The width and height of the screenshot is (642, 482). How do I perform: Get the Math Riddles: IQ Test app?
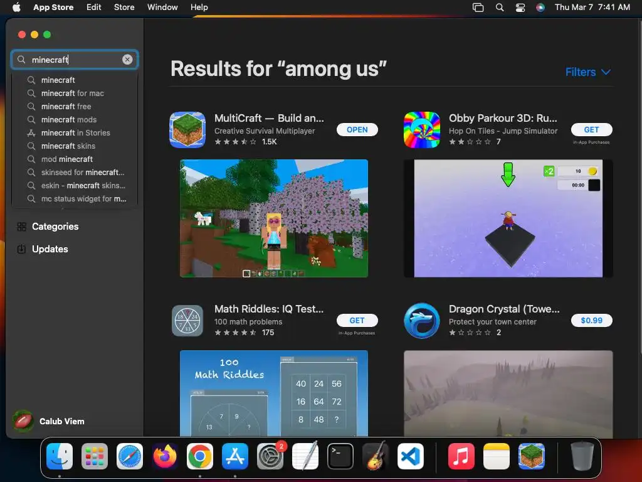[x=357, y=321]
